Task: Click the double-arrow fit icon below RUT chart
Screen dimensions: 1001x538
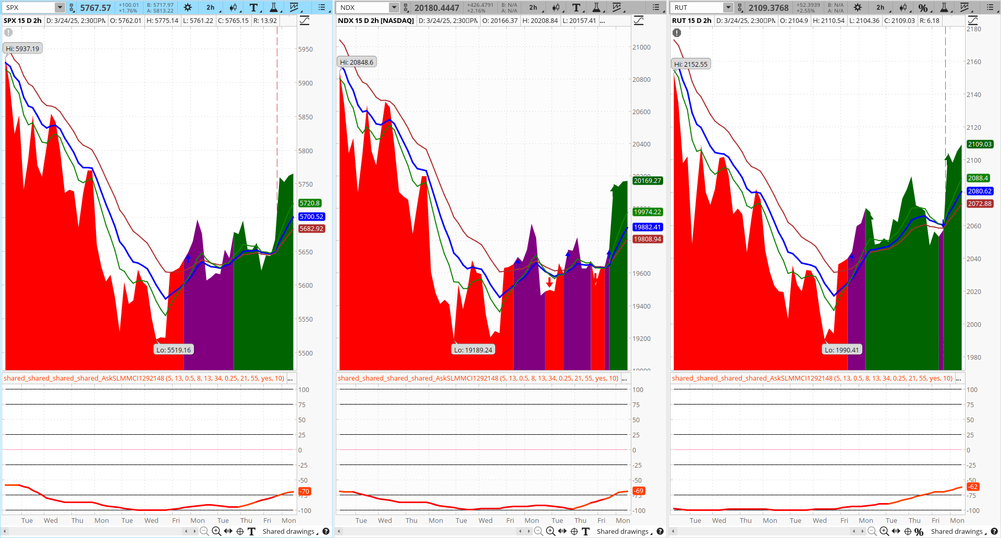Action: tap(896, 531)
